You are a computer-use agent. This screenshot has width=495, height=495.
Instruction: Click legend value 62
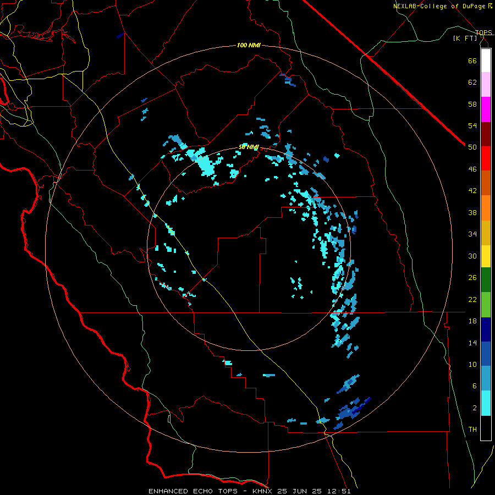pos(472,82)
